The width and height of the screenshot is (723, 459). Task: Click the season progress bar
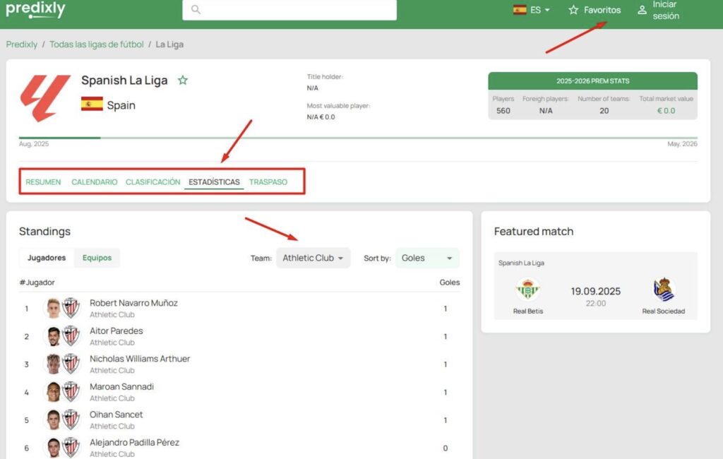[x=357, y=138]
